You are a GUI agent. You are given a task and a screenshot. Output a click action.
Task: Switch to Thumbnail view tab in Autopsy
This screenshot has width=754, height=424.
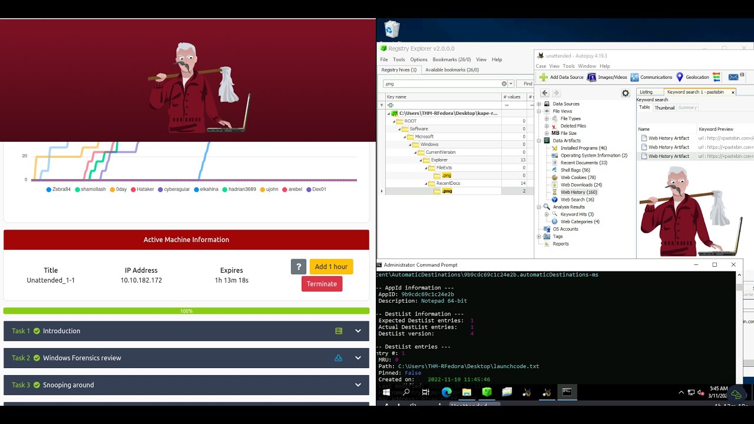coord(664,108)
